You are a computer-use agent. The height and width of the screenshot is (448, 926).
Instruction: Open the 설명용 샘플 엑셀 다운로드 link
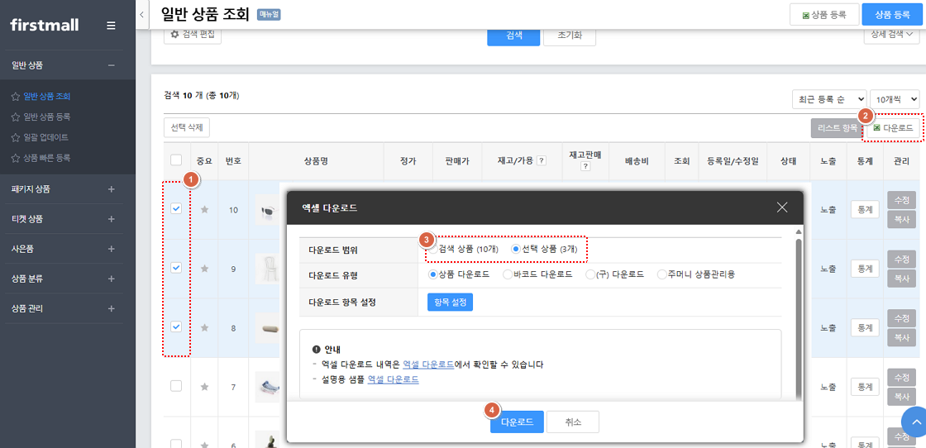click(394, 379)
